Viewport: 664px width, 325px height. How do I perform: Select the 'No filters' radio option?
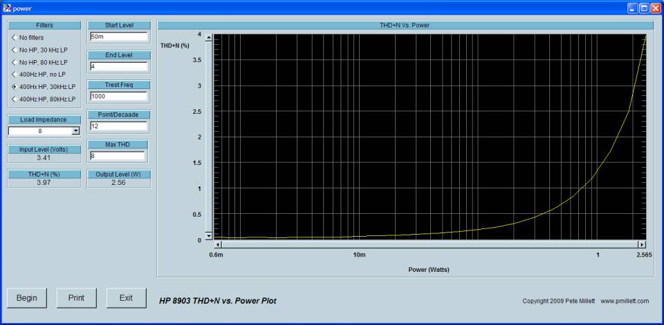point(14,37)
